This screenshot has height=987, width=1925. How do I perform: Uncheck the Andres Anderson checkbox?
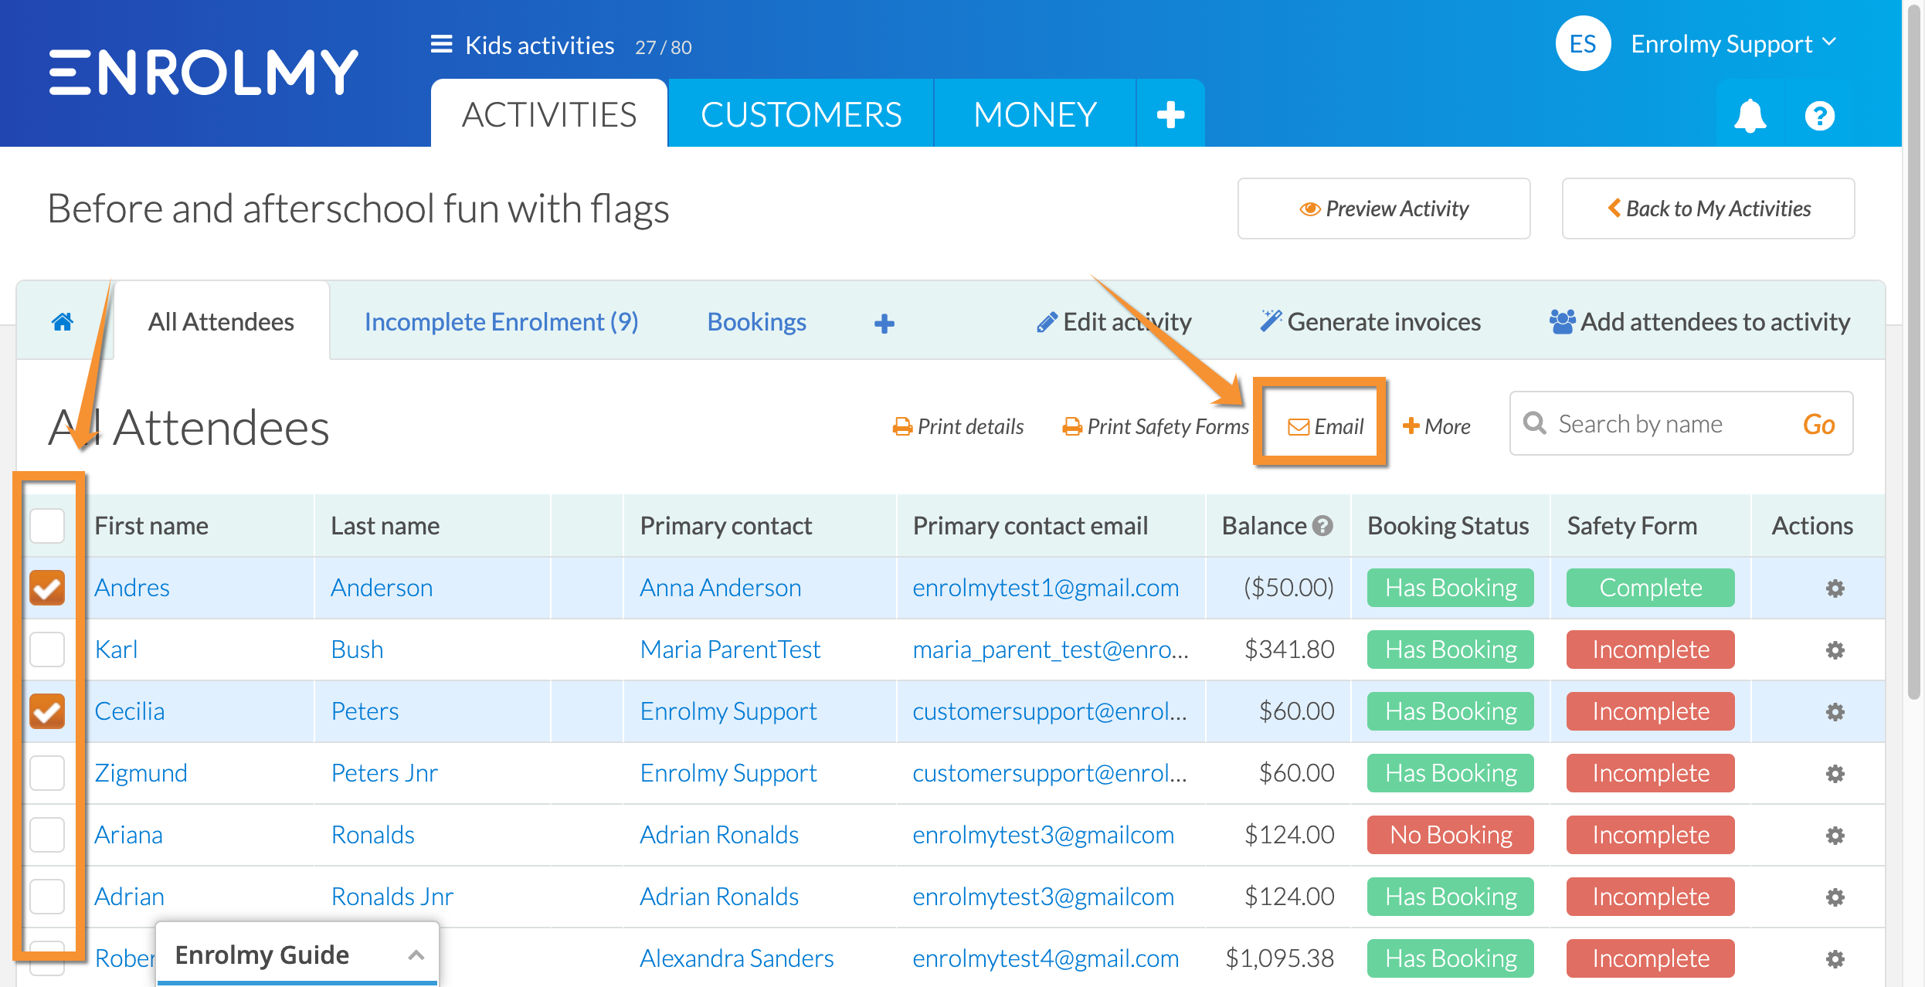47,588
